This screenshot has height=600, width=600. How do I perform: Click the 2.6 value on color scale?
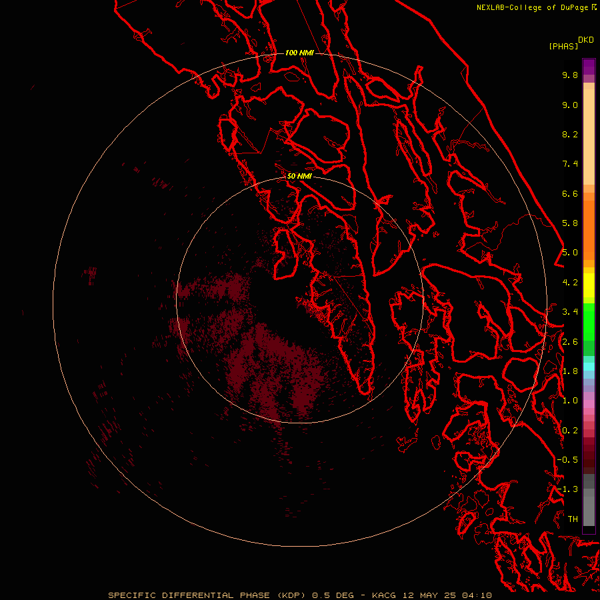tap(570, 342)
